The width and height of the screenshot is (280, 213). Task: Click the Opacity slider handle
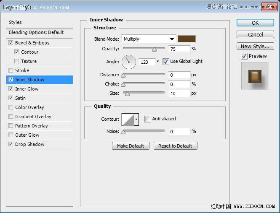pos(154,49)
